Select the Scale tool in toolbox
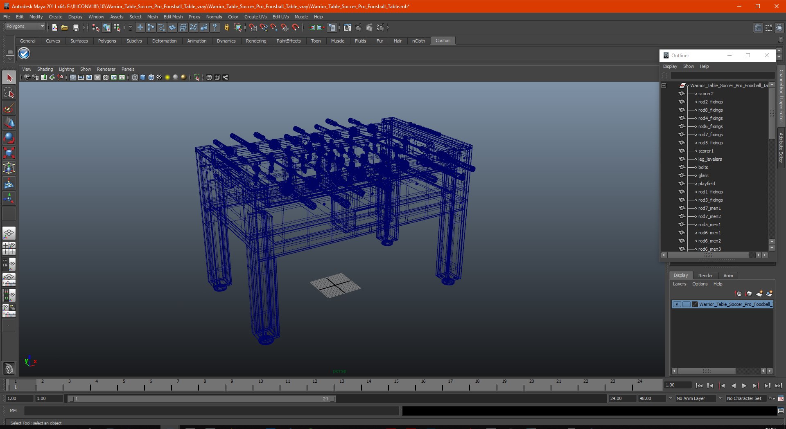The image size is (786, 429). pyautogui.click(x=9, y=153)
